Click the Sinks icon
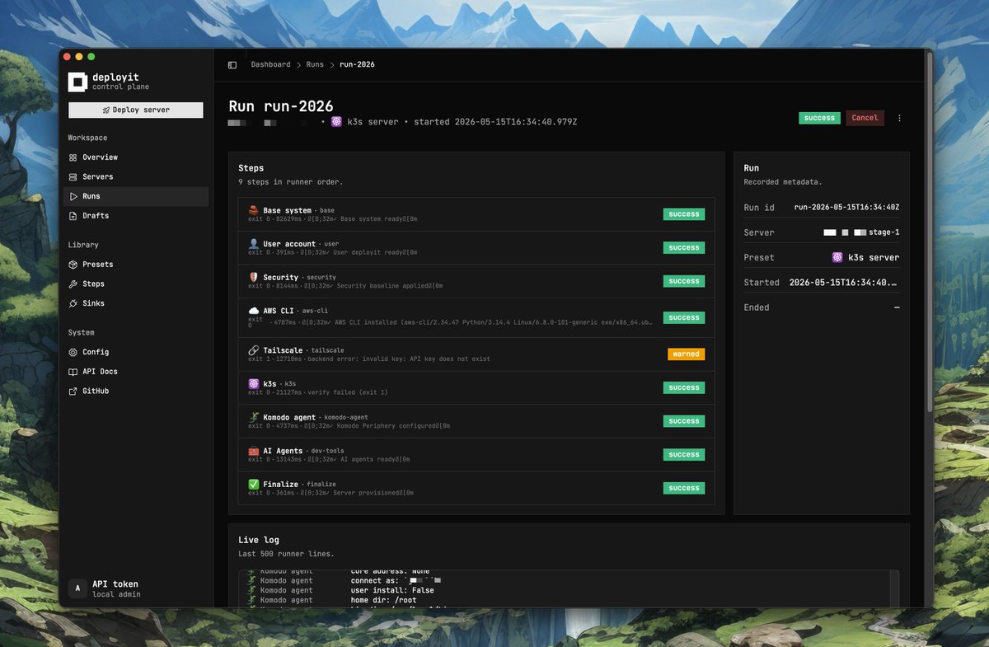Viewport: 989px width, 647px height. pos(73,303)
